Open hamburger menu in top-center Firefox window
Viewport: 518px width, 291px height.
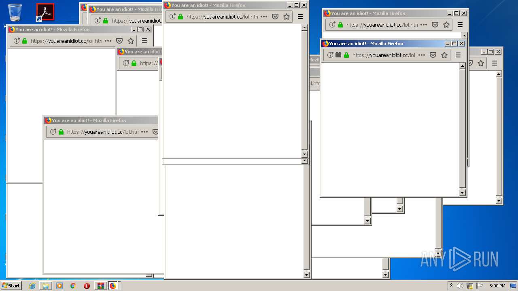(x=300, y=17)
